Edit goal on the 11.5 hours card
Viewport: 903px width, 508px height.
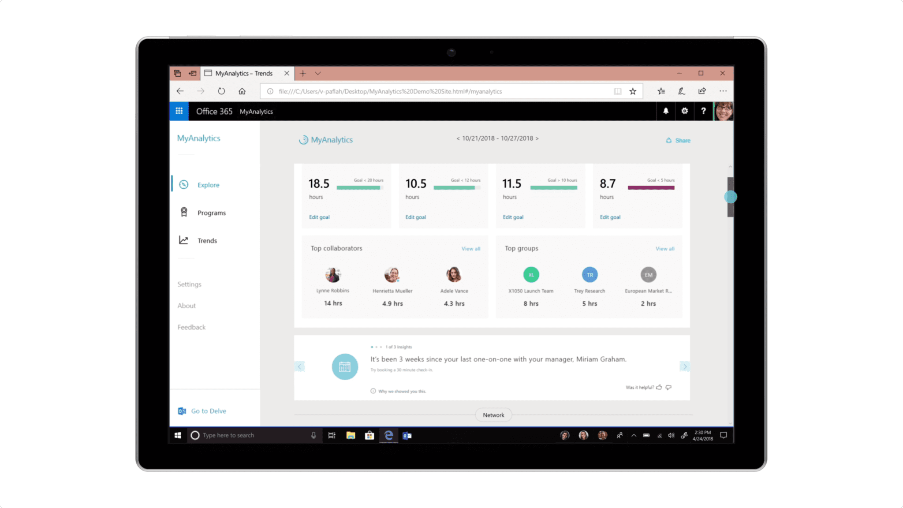click(x=513, y=217)
